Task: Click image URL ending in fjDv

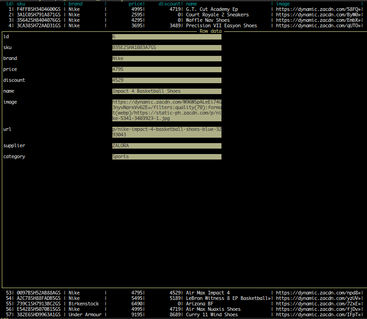Action: 318,309
